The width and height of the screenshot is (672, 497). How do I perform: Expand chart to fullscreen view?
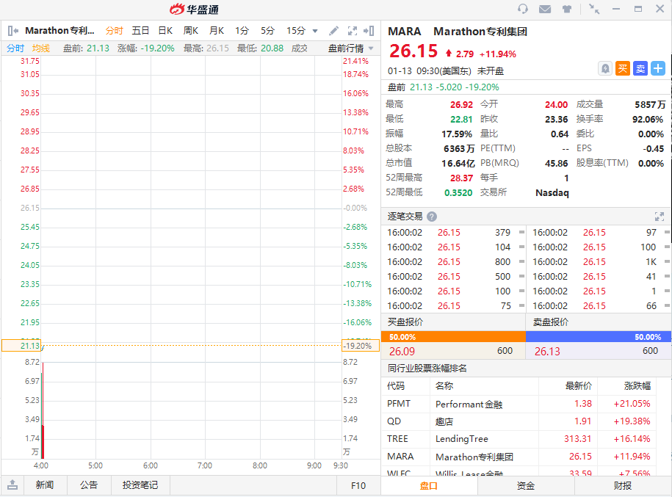coord(352,31)
